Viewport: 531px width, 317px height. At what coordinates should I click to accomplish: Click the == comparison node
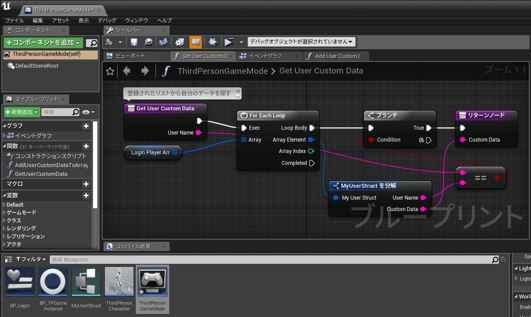click(x=480, y=178)
